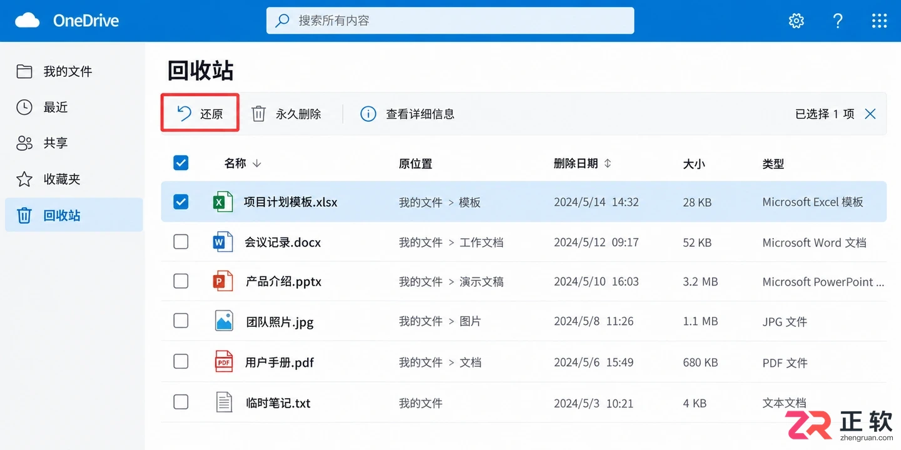Click the Excel icon of 项目计划模板.xlsx
Screen dimensions: 901x450
pos(223,202)
